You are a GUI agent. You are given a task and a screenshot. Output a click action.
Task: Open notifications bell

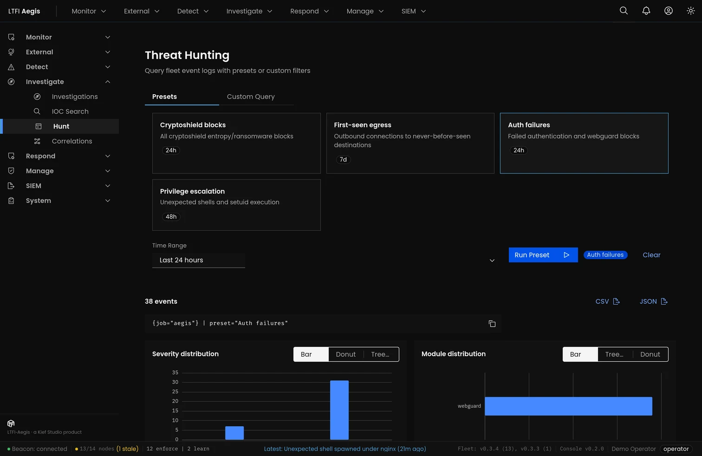click(x=646, y=11)
